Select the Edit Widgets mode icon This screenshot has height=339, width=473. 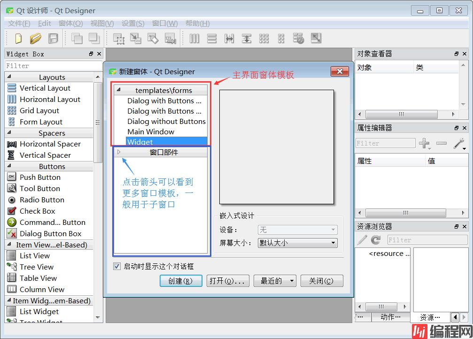tap(118, 39)
